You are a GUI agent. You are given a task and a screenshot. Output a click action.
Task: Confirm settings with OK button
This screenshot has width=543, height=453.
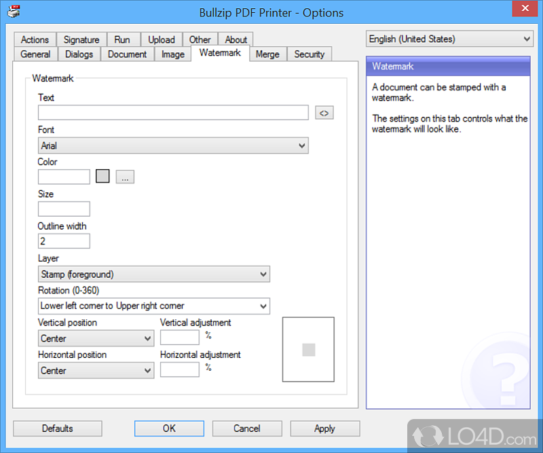pyautogui.click(x=169, y=429)
